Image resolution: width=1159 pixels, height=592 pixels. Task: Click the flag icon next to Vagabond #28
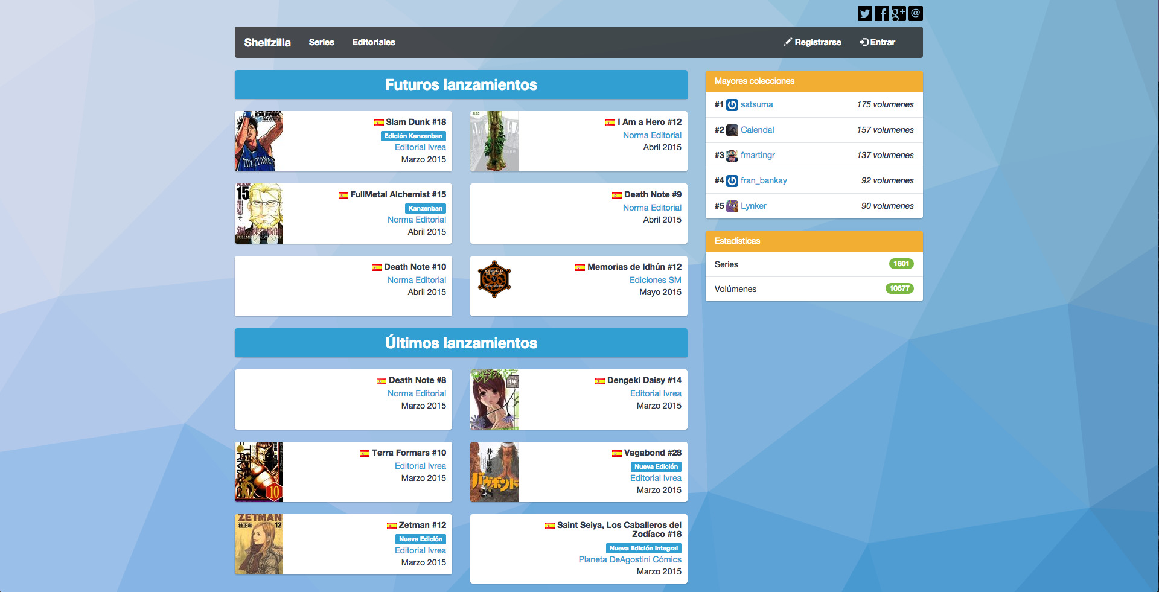pos(616,453)
